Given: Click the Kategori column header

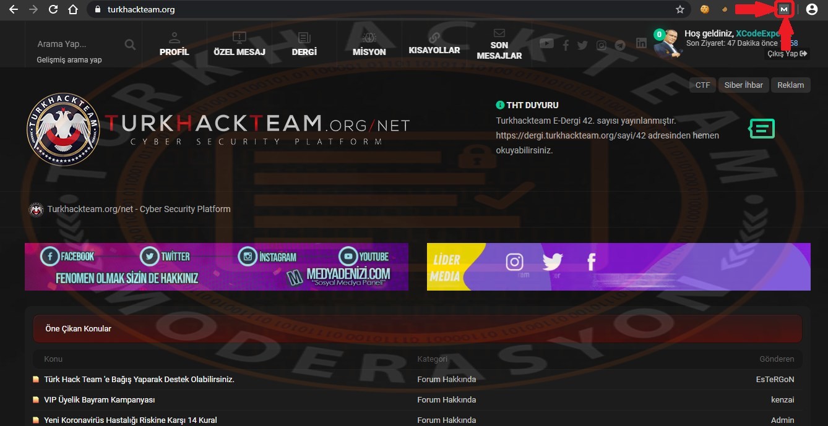Looking at the screenshot, I should pos(432,359).
